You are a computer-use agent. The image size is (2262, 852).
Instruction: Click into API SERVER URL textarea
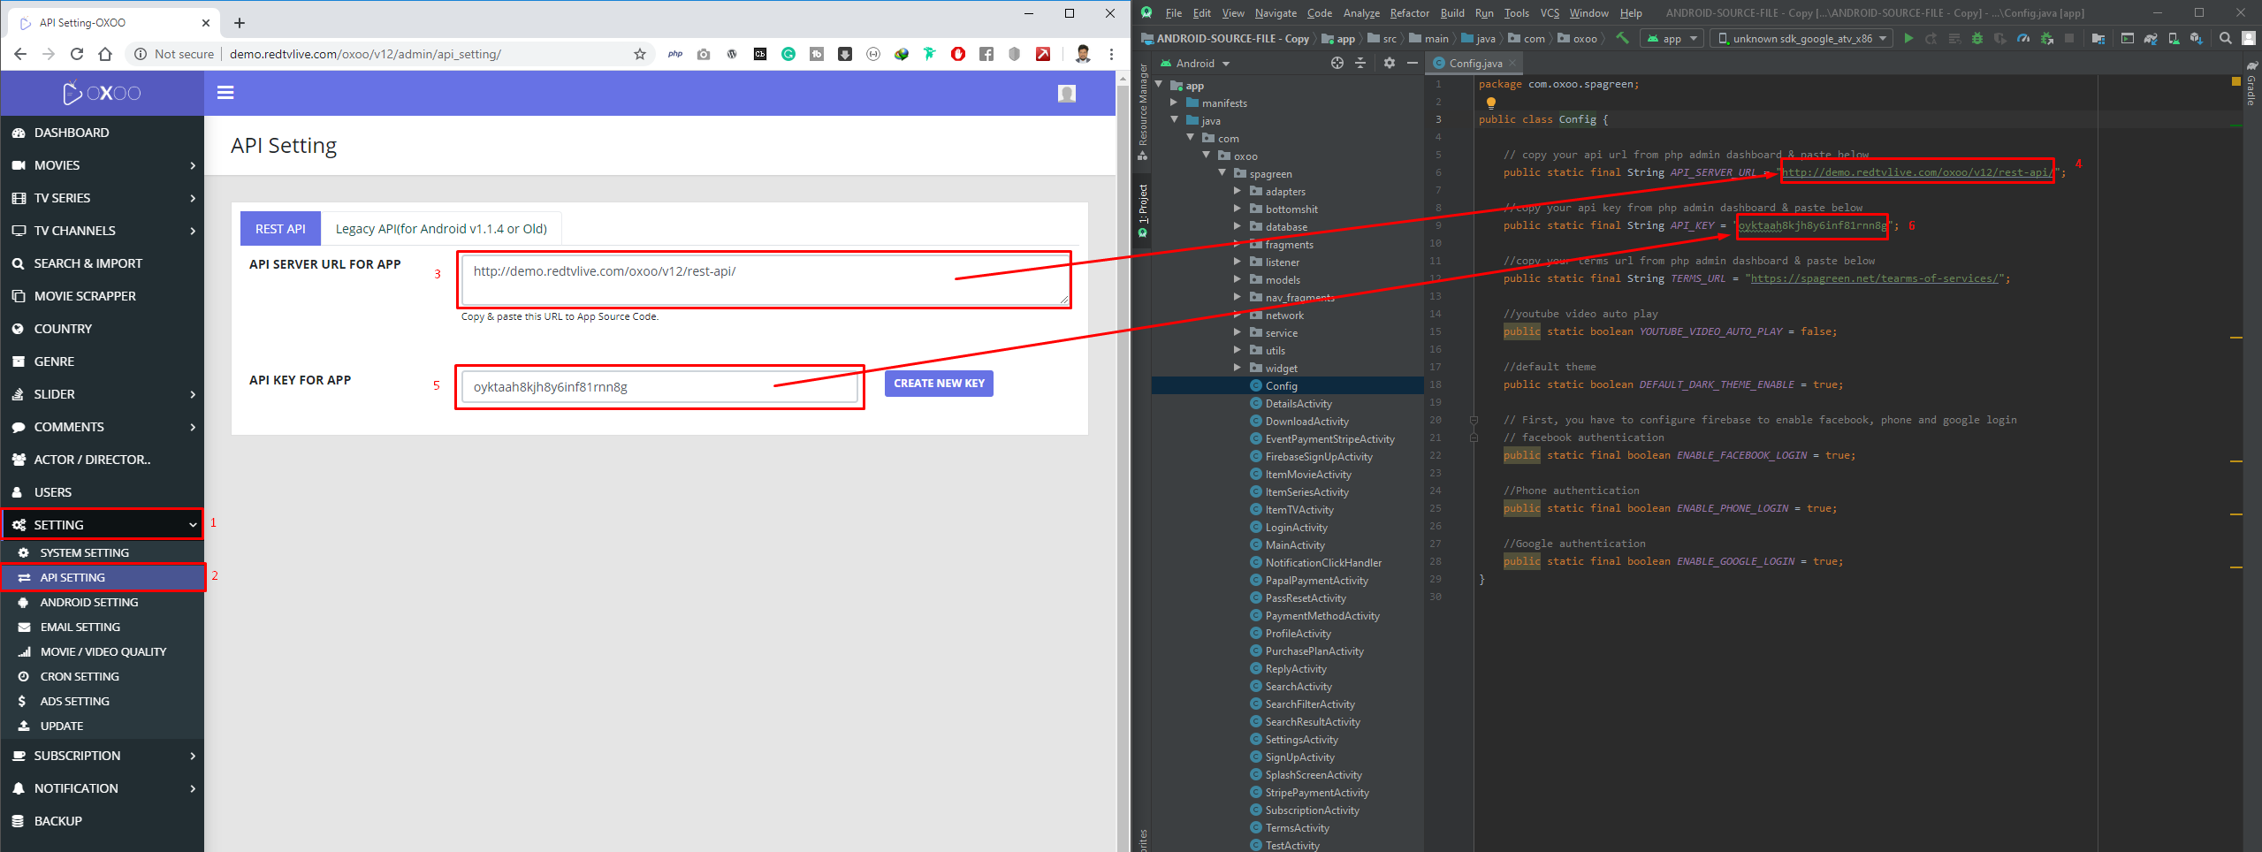[765, 280]
